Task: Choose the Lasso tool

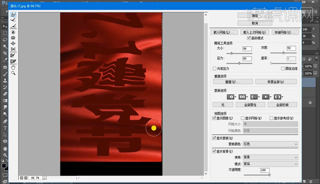Action: point(5,40)
